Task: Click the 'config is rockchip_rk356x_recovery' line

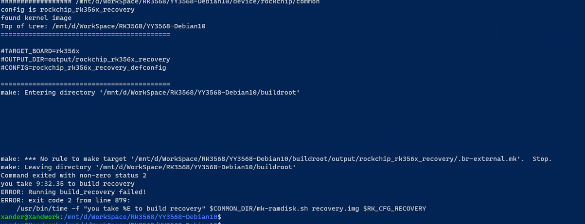Action: pos(68,10)
